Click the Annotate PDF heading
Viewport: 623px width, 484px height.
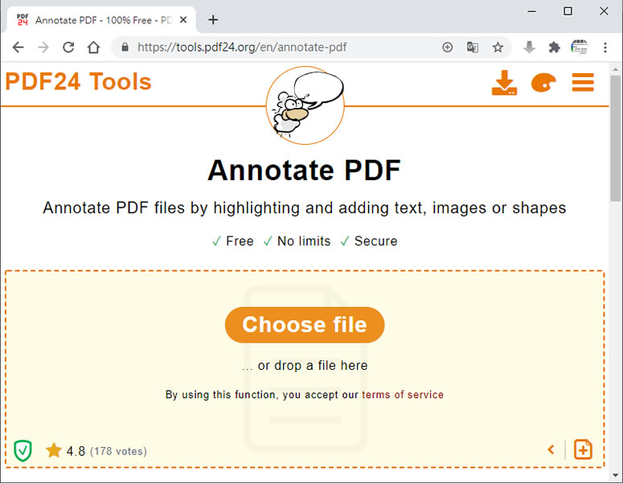(305, 170)
